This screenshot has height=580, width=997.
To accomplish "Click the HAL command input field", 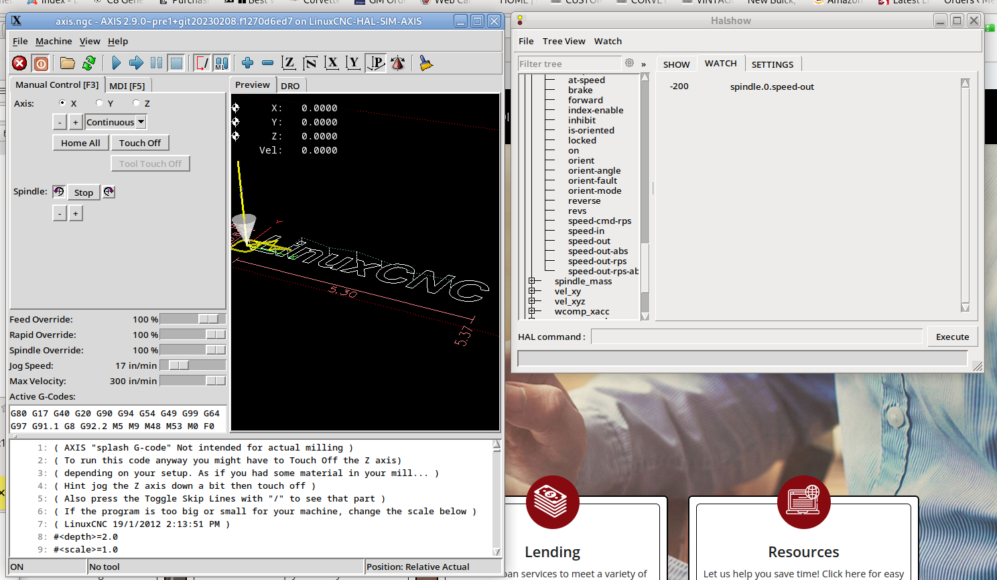I will point(756,337).
